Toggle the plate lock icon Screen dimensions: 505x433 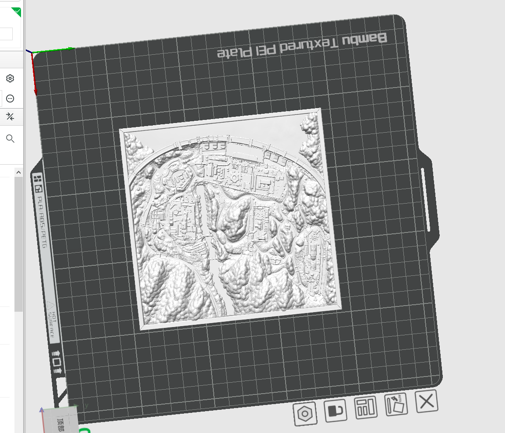(x=335, y=411)
